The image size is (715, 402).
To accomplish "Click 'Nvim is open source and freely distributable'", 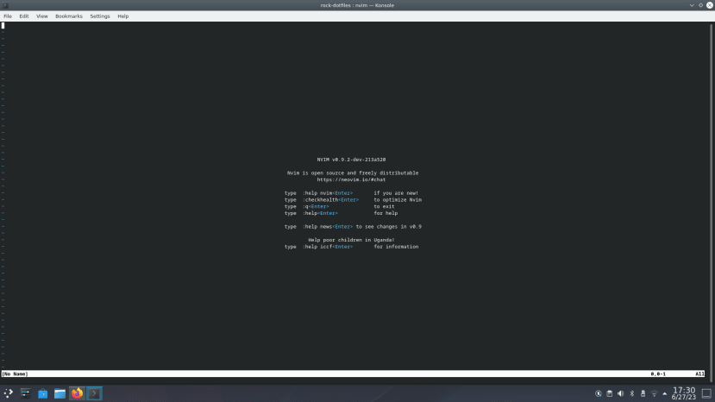I will tap(353, 173).
